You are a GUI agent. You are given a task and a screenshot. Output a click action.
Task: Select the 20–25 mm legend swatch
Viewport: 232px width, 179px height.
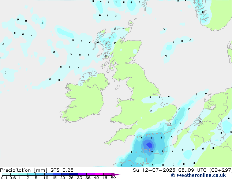click(65, 174)
